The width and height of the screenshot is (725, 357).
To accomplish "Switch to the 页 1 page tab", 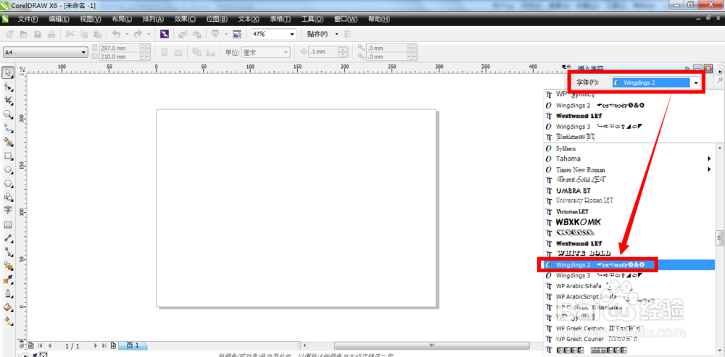I will [x=133, y=345].
